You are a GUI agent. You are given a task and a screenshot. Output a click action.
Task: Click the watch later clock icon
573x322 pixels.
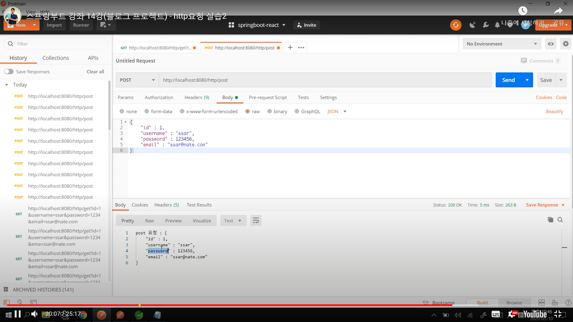tap(523, 11)
